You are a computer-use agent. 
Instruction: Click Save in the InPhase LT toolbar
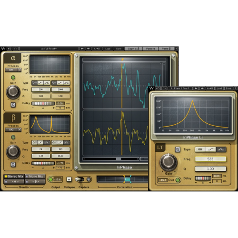point(228,88)
